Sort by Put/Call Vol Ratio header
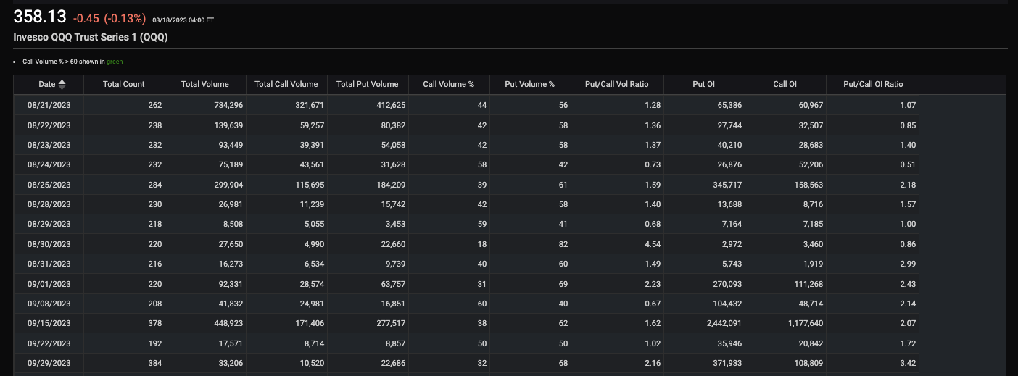1018x376 pixels. [x=617, y=84]
